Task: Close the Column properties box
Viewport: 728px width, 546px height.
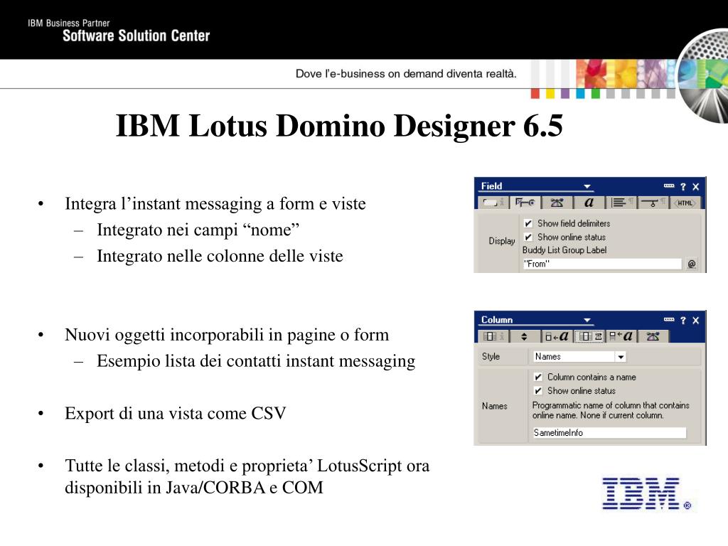Action: pos(695,321)
